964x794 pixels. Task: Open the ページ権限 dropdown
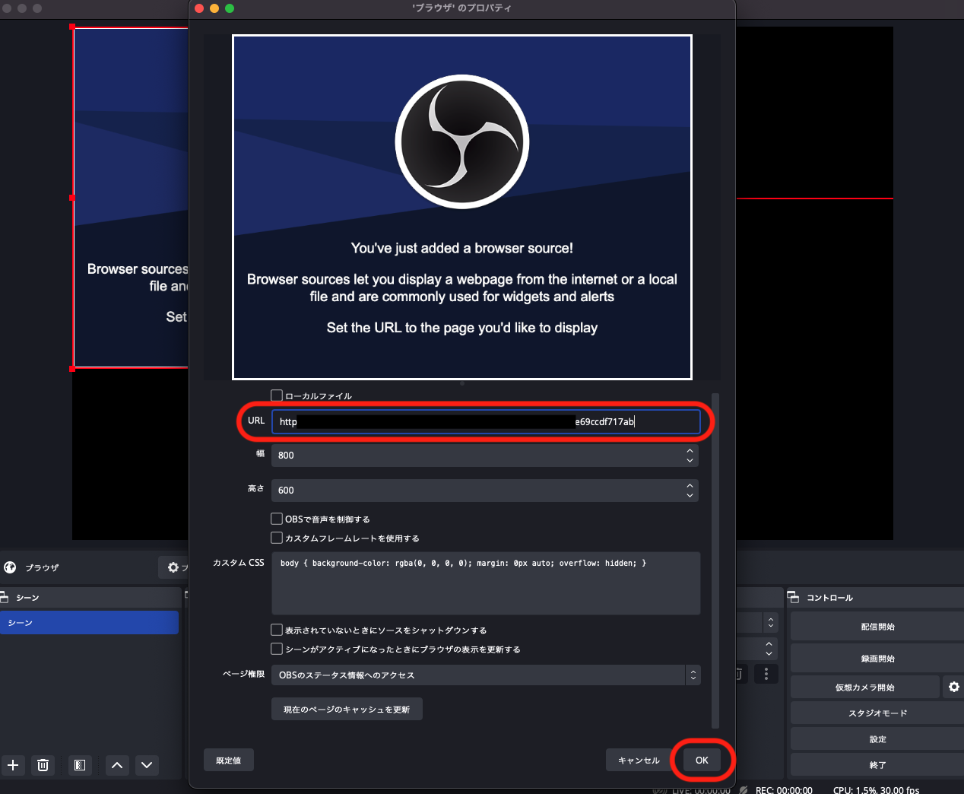[486, 675]
